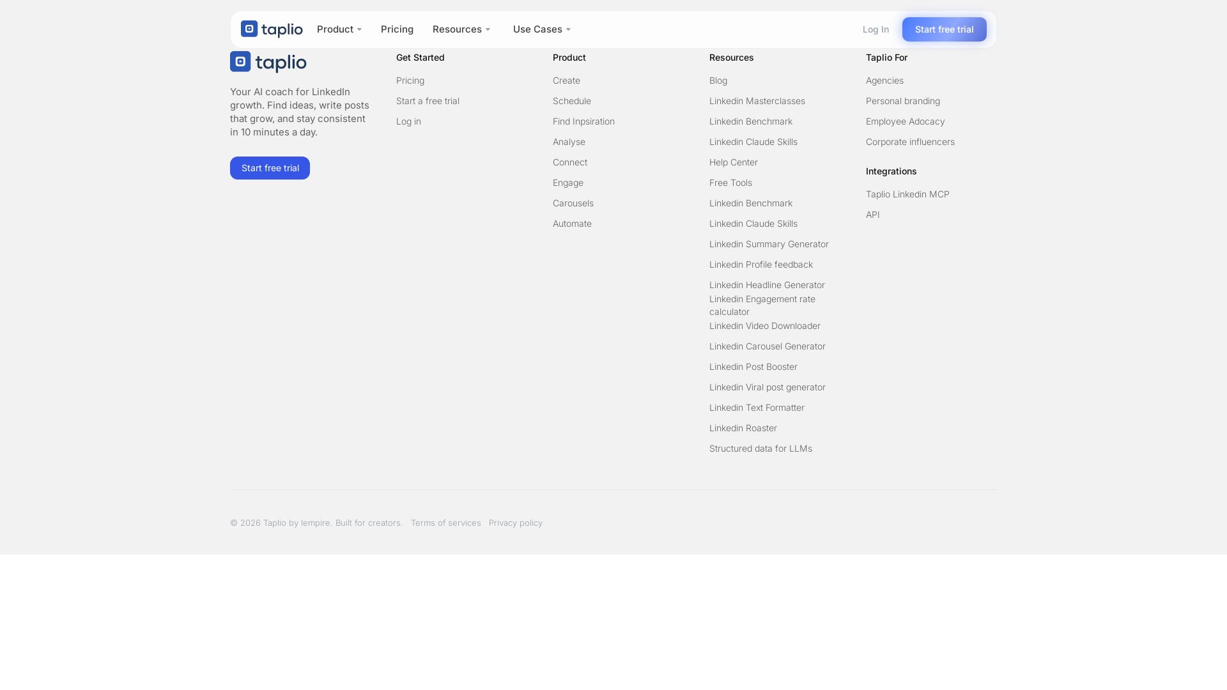The width and height of the screenshot is (1227, 690).
Task: Open the Personal branding link
Action: pyautogui.click(x=903, y=101)
